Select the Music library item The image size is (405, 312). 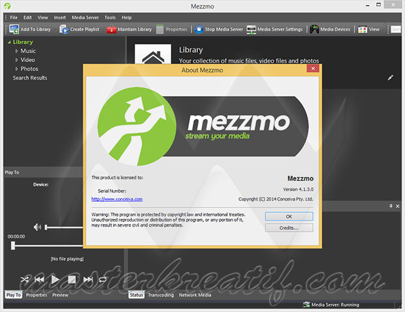click(x=28, y=51)
